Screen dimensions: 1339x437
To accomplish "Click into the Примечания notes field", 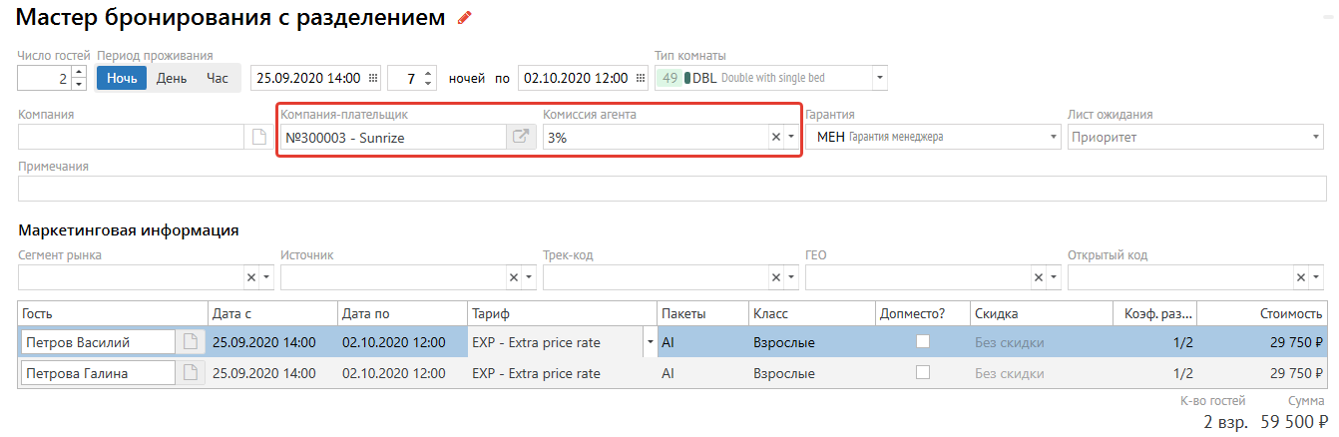I will [669, 189].
